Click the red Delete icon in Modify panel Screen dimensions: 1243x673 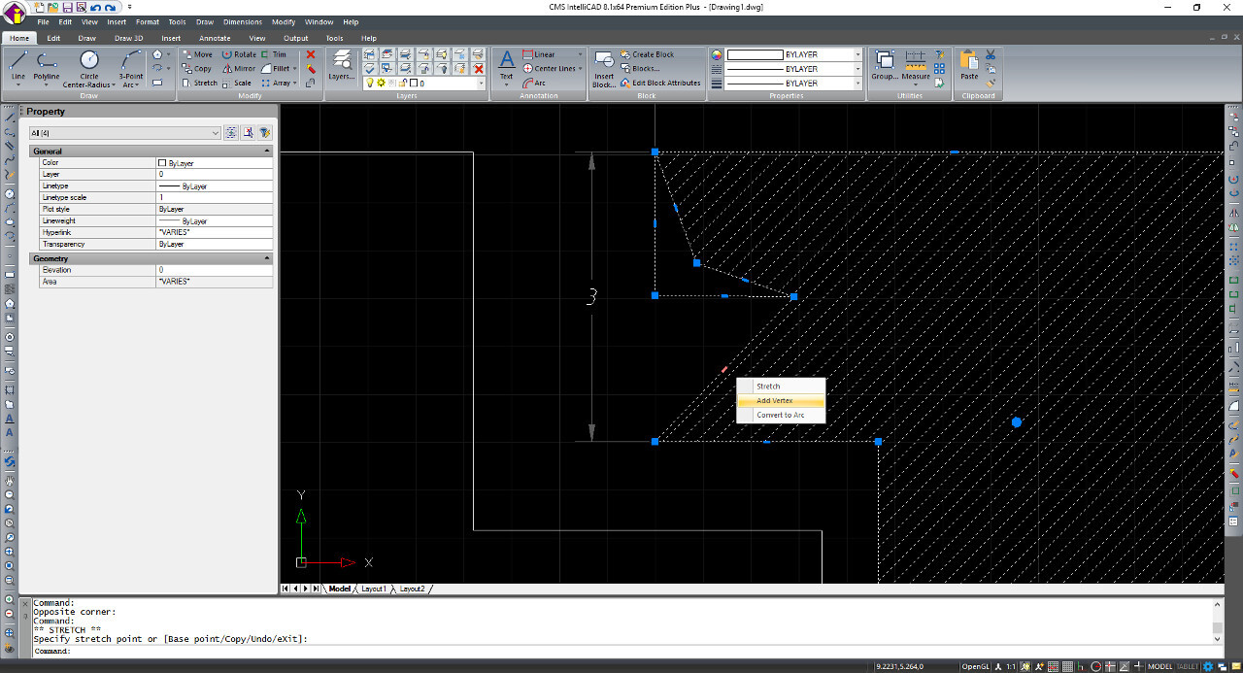click(311, 54)
